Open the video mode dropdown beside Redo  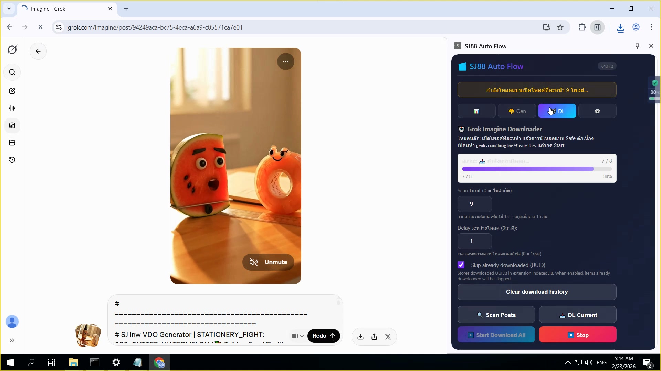coord(298,336)
